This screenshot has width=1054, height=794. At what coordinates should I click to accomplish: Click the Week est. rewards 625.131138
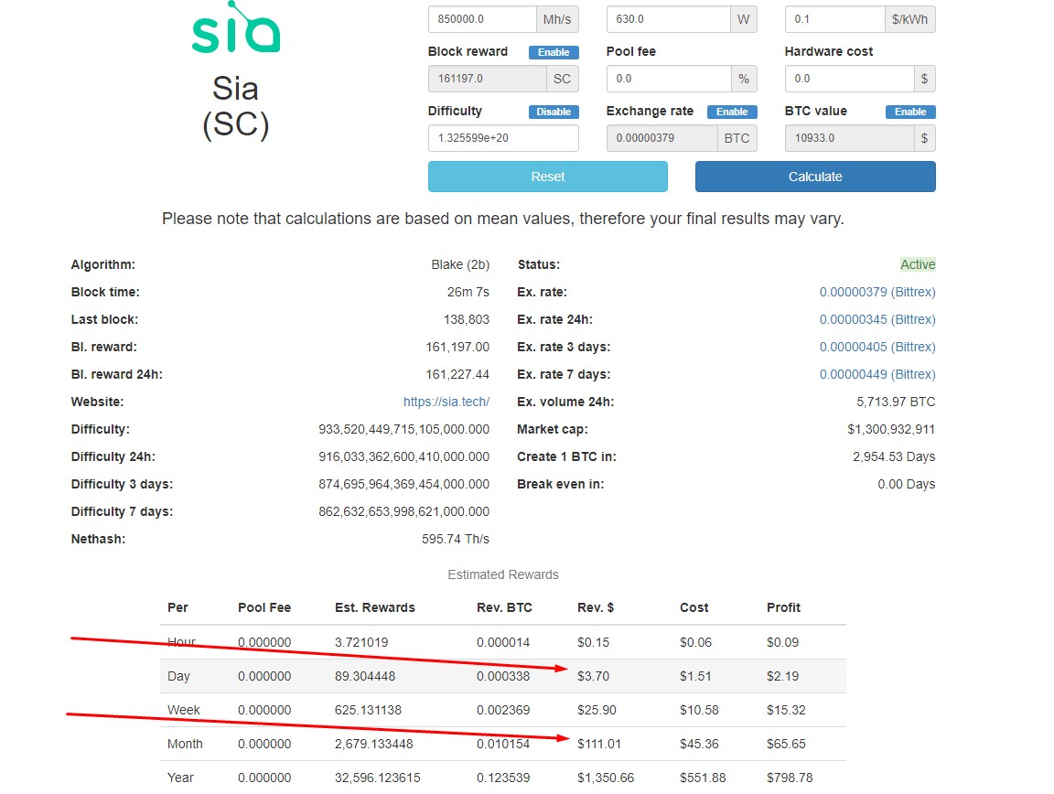pyautogui.click(x=369, y=710)
